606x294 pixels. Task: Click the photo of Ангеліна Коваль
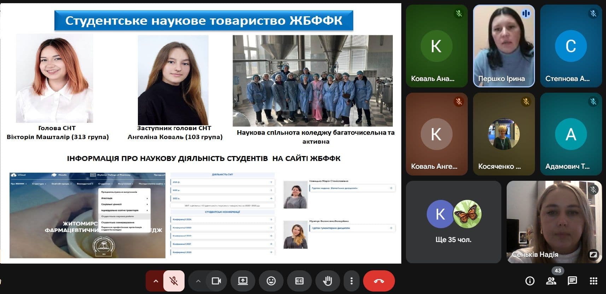(173, 80)
